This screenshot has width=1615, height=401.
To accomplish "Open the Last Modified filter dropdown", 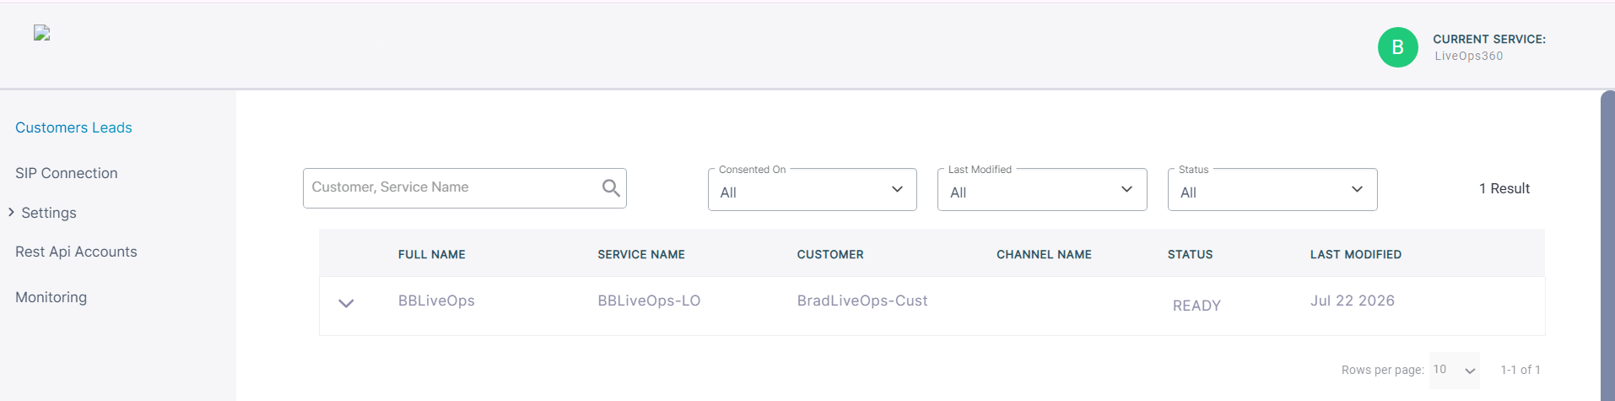I will 1042,189.
